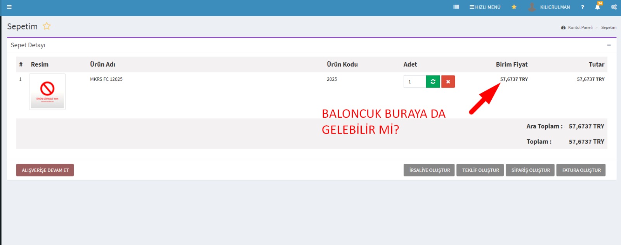The height and width of the screenshot is (245, 621).
Task: Open notifications bell with 34 badge
Action: pos(598,7)
